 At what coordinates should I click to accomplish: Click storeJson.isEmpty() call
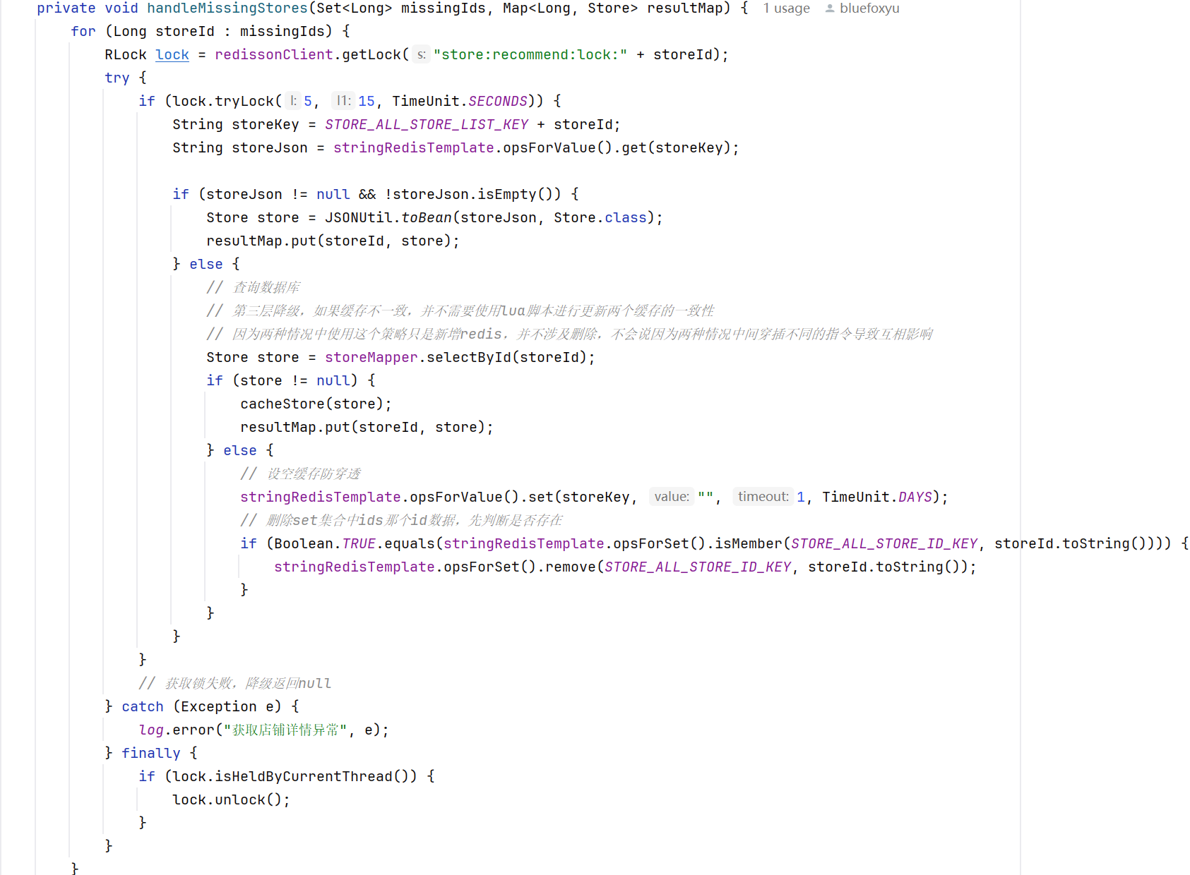(x=472, y=194)
